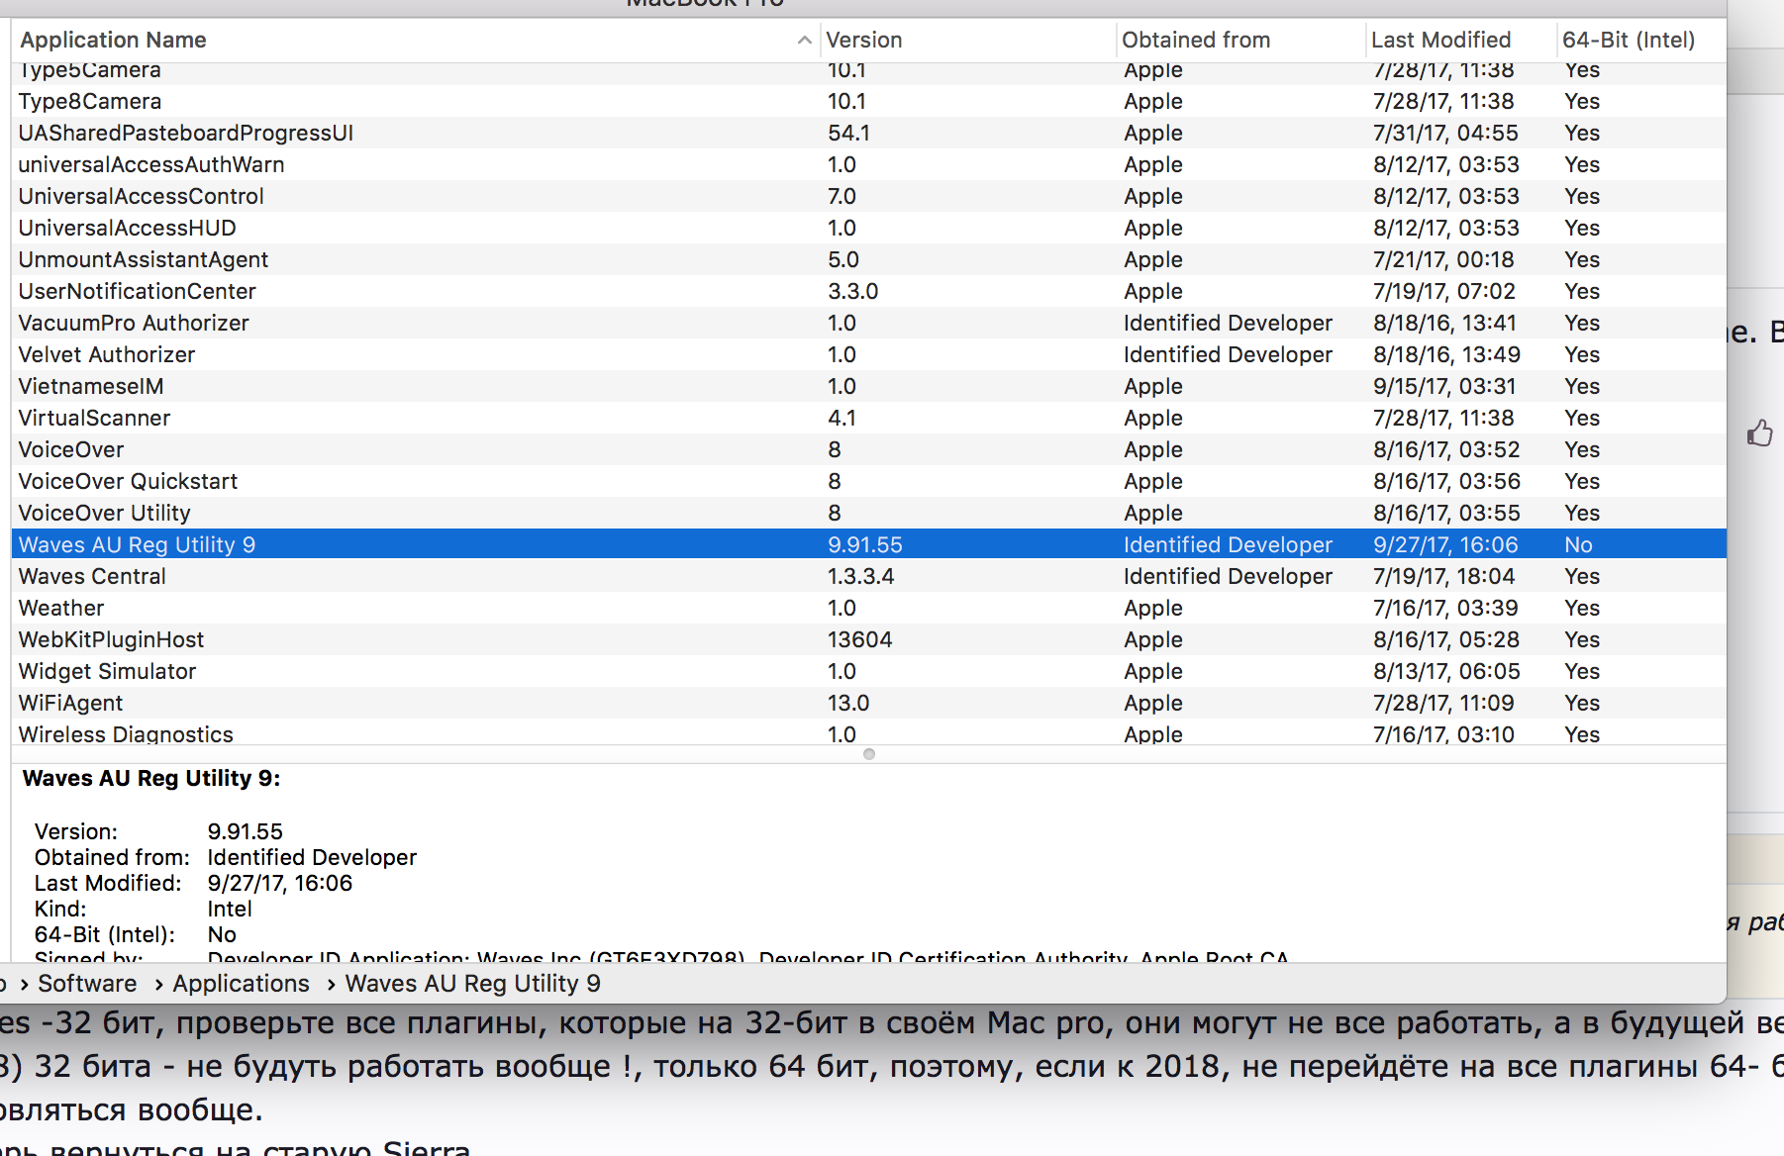Click the pane splitter handle dot

coord(869,754)
